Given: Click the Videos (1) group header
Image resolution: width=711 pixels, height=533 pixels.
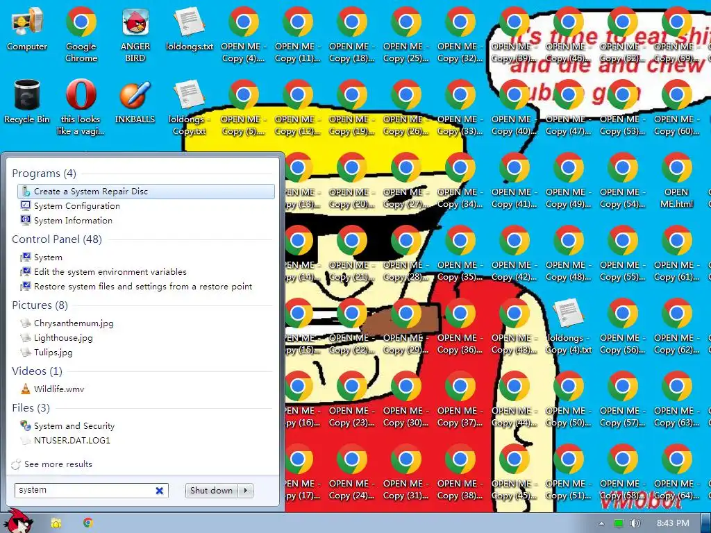Looking at the screenshot, I should coord(37,371).
